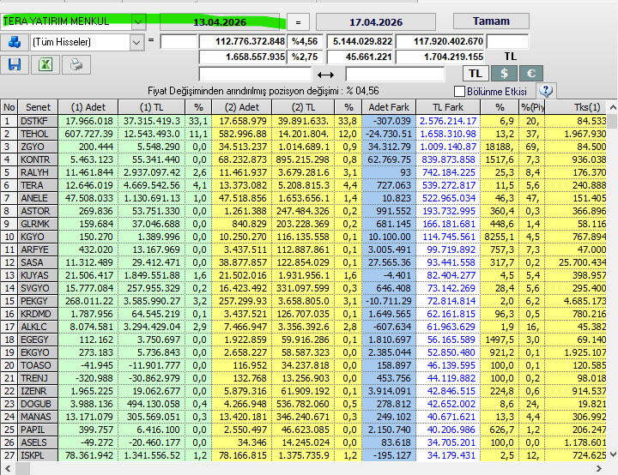Select the KONTR row
The height and width of the screenshot is (475, 618).
[303, 159]
